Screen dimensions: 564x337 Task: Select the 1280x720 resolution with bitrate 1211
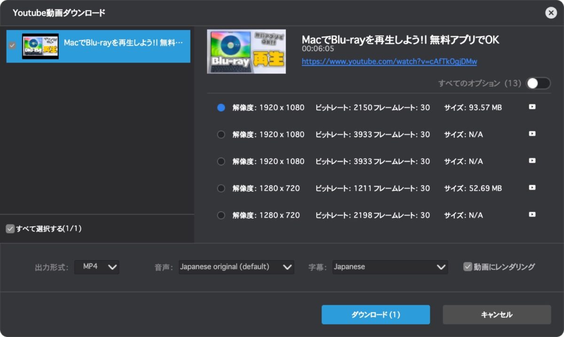(x=221, y=188)
